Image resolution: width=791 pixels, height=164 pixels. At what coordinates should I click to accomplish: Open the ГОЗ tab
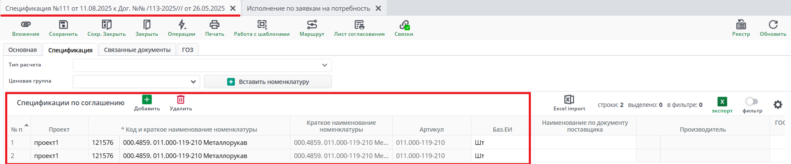point(187,50)
